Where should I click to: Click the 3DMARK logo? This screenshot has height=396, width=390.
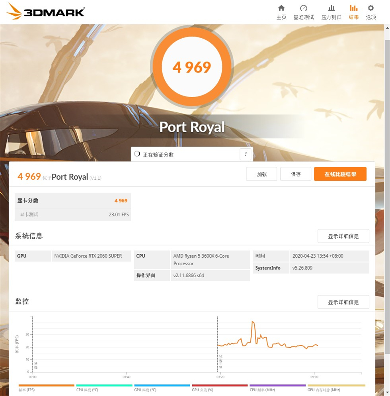[46, 12]
